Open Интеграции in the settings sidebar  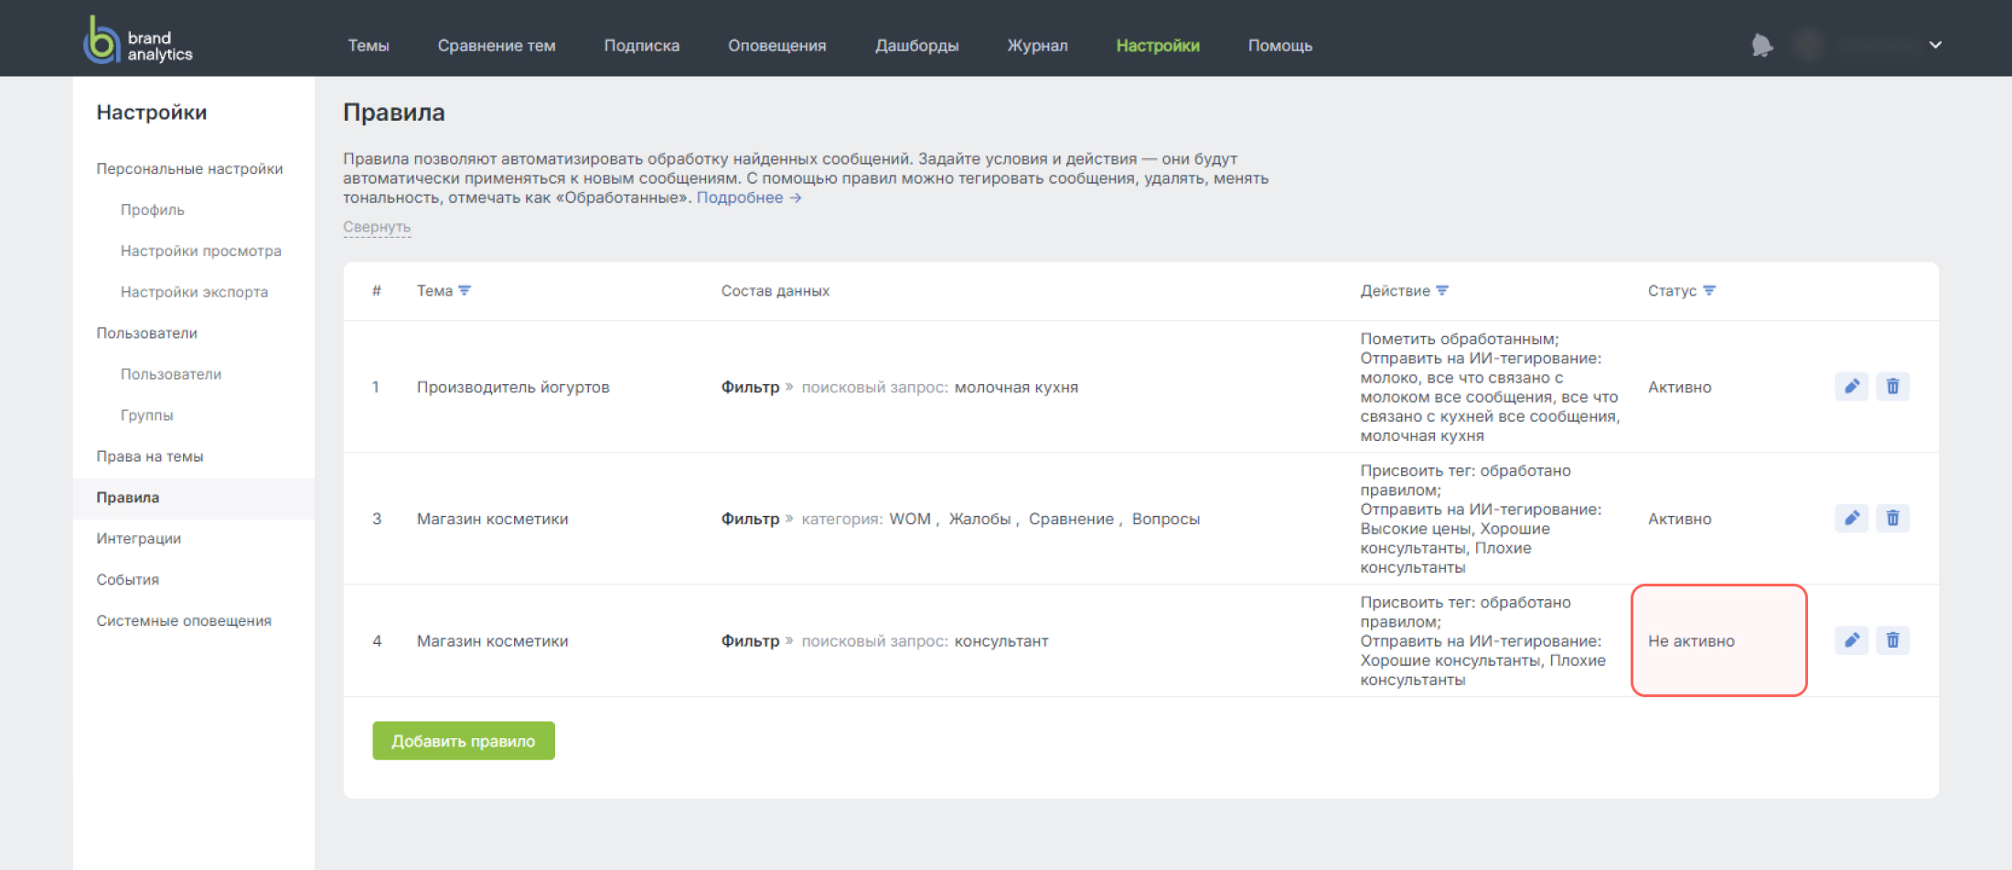pos(139,538)
